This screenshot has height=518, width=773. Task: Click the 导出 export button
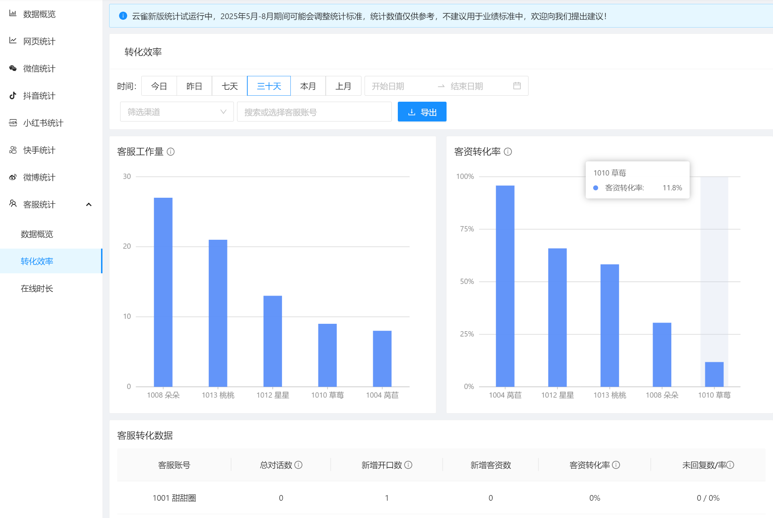[x=422, y=112]
